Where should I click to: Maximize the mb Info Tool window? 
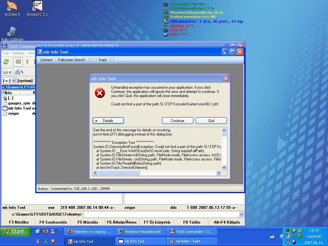click(x=233, y=52)
